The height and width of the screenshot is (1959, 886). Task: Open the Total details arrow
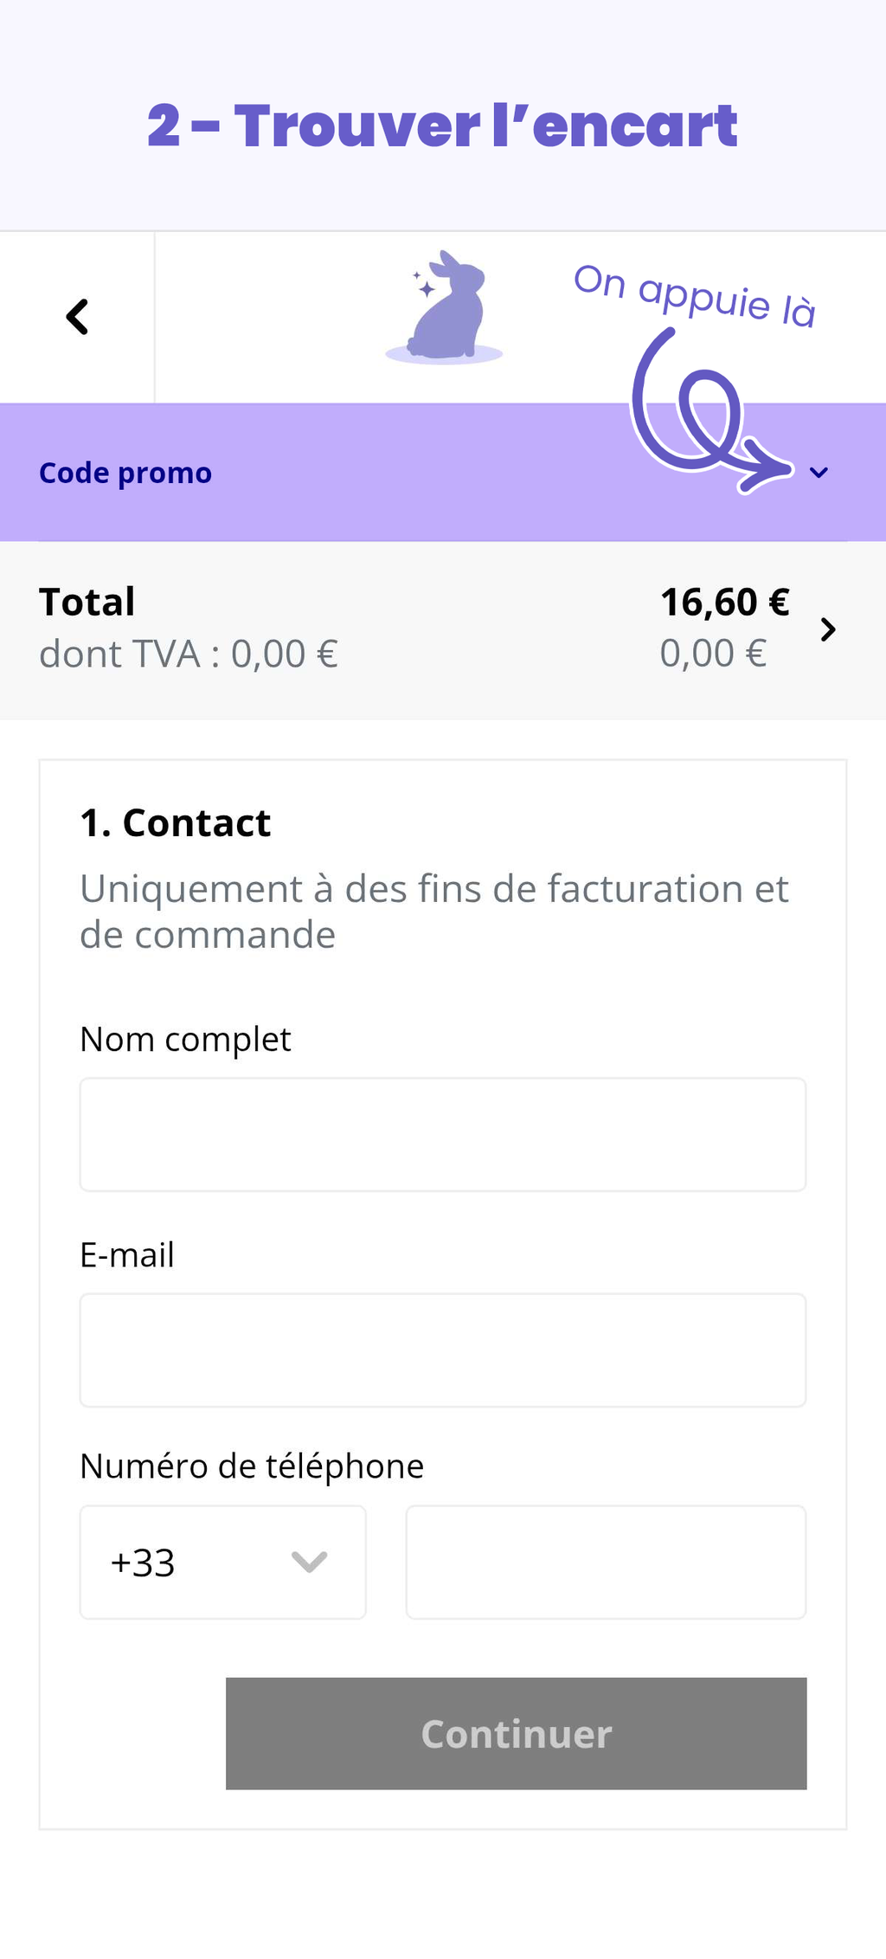[828, 629]
